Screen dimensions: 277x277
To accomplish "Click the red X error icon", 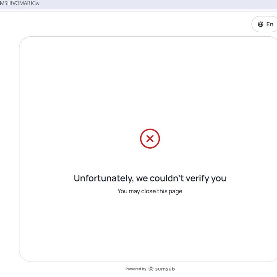I will tap(150, 138).
